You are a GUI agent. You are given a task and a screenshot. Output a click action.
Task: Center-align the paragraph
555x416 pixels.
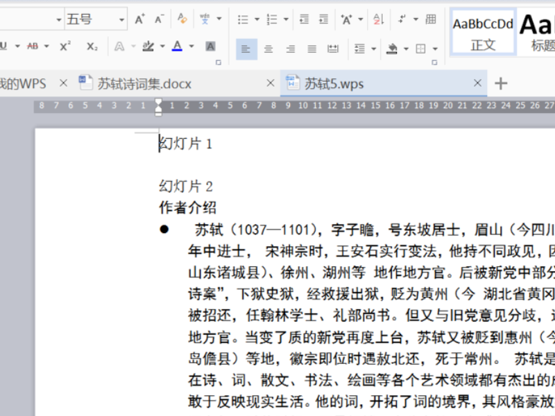(x=268, y=49)
